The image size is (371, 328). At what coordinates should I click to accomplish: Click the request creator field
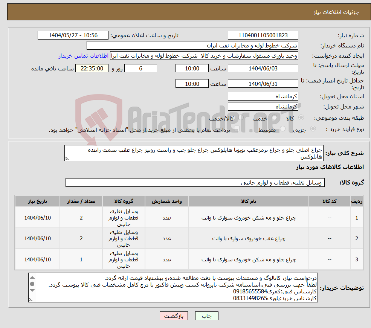pyautogui.click(x=204, y=56)
